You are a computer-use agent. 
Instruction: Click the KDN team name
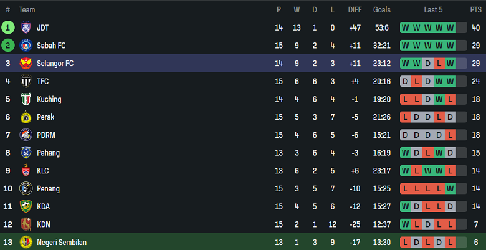click(x=43, y=224)
